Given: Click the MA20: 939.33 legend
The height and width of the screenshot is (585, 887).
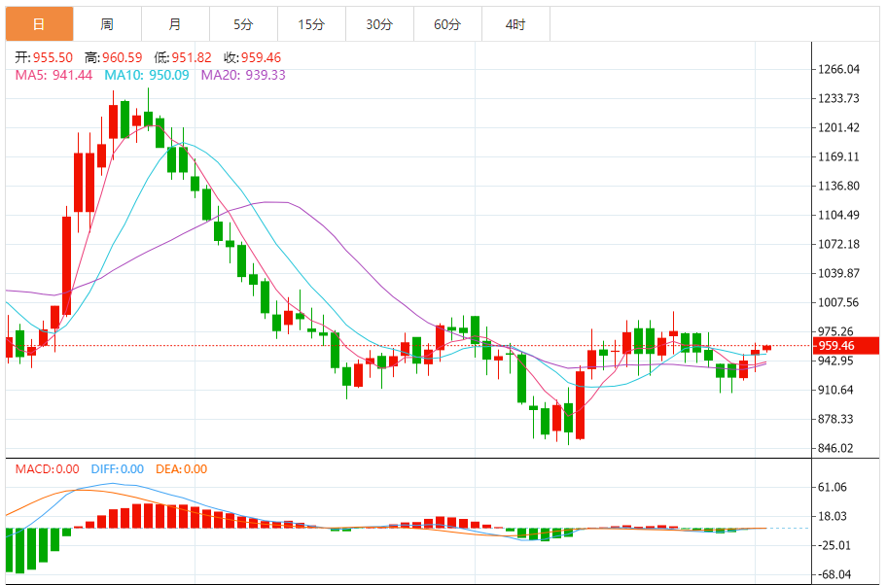Looking at the screenshot, I should pyautogui.click(x=243, y=75).
